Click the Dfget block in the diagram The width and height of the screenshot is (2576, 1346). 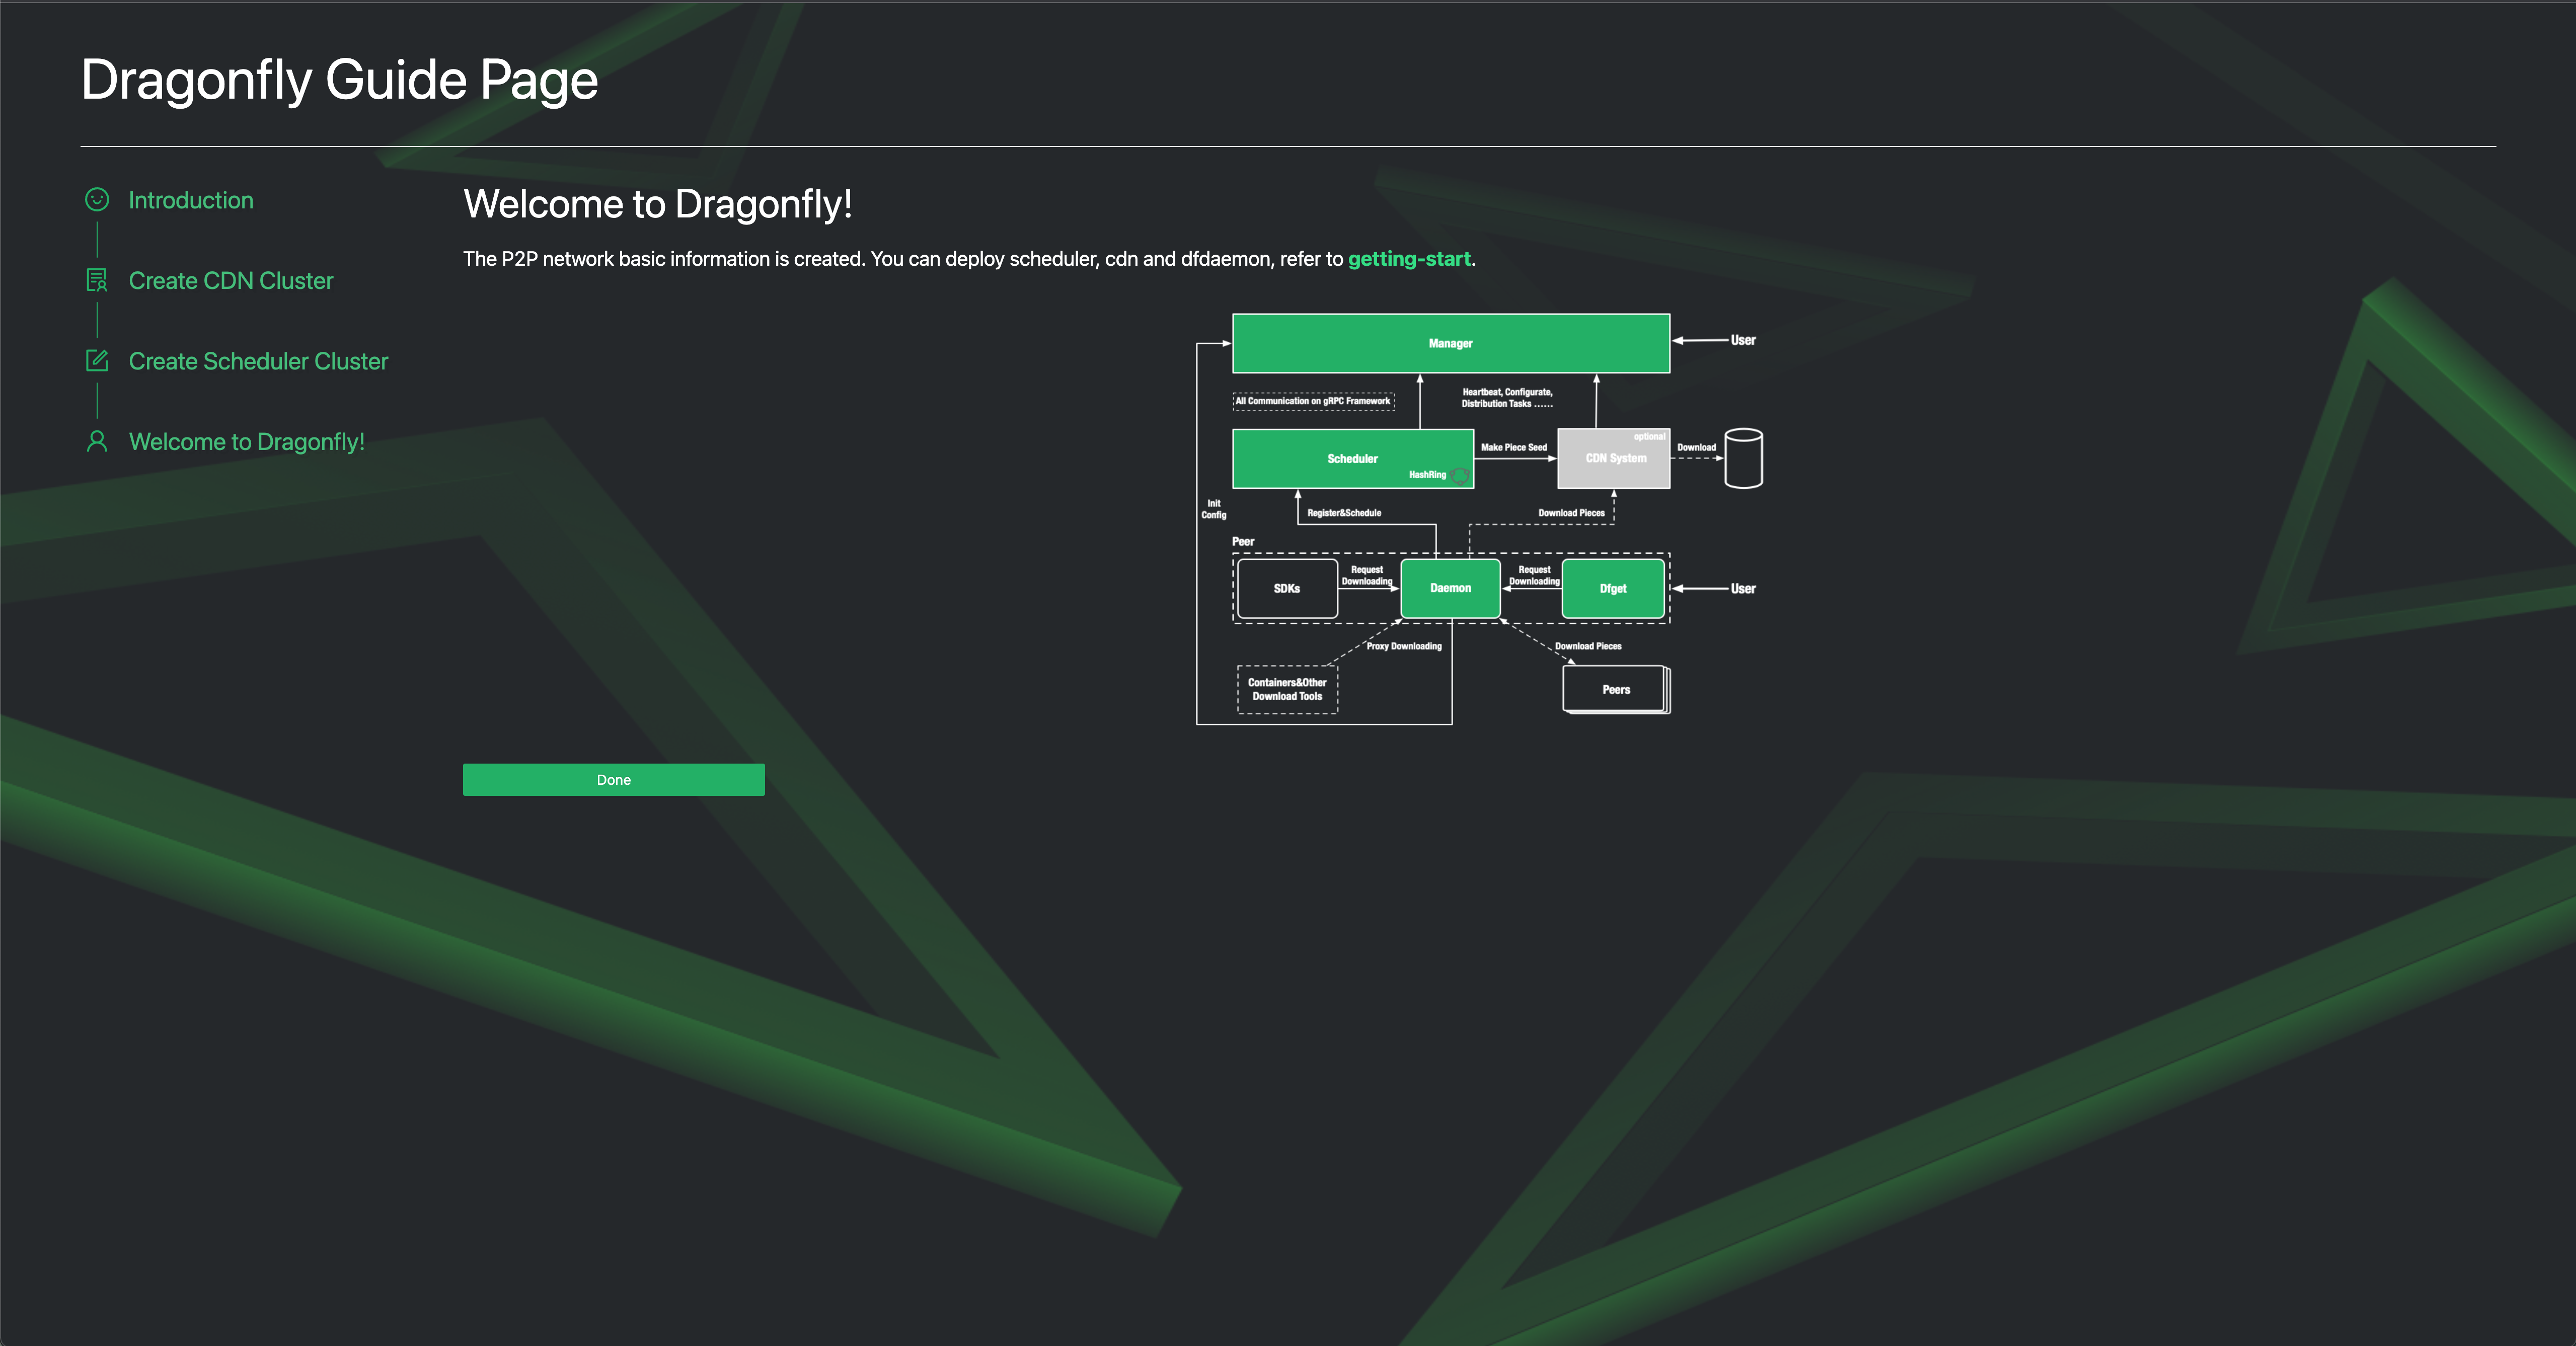coord(1613,588)
